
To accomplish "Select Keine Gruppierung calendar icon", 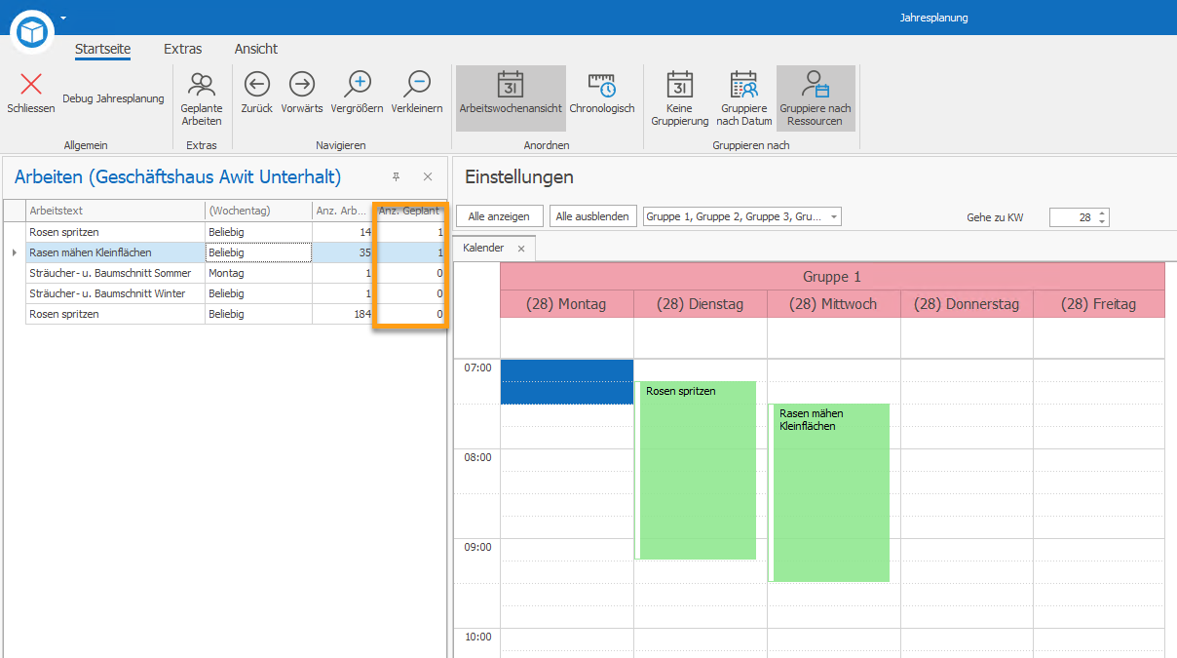I will [x=680, y=84].
